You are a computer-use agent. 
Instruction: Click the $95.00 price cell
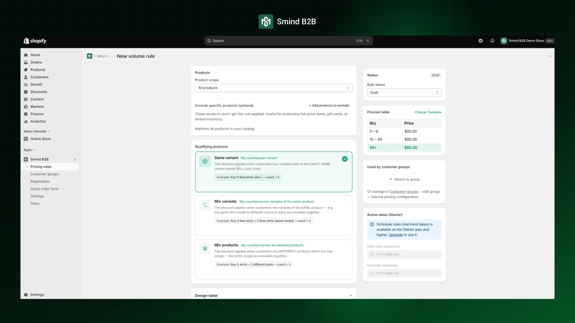tap(410, 131)
